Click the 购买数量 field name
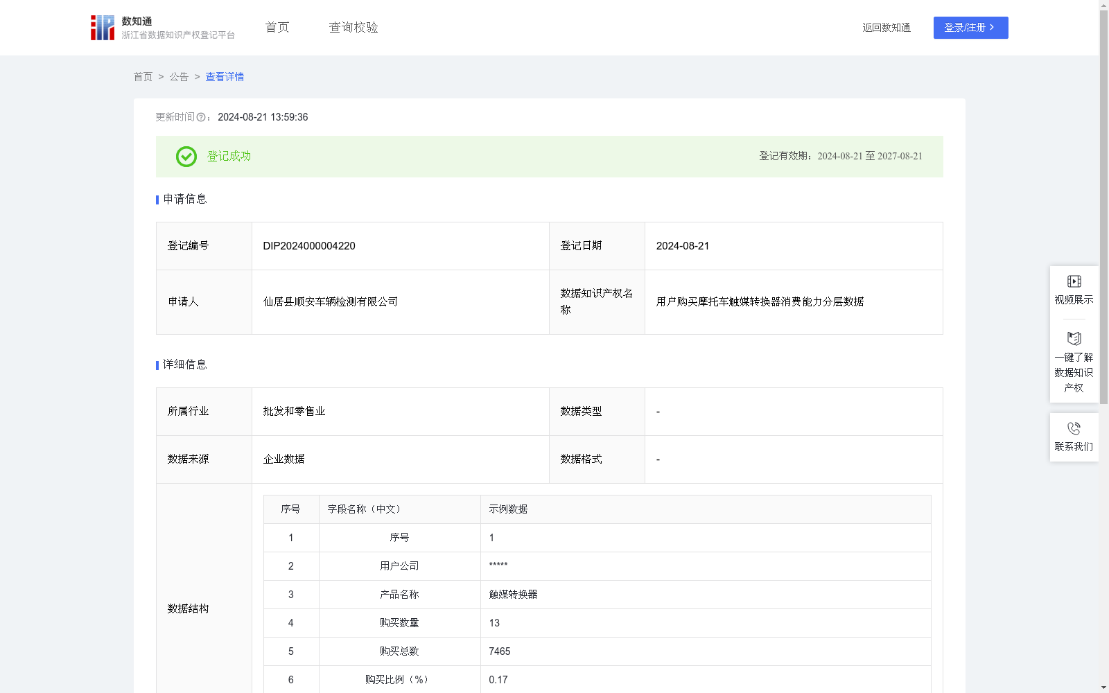Viewport: 1109px width, 693px height. [x=399, y=623]
